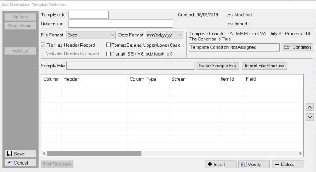The height and width of the screenshot is (172, 316).
Task: Toggle File Has Header Record checkbox
Action: tap(43, 45)
